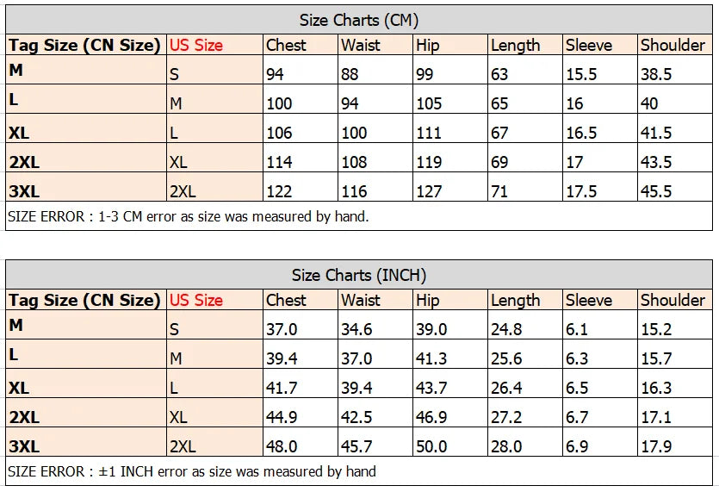Click the shoulder value 43.5 in CM chart
Screen dimensions: 719x492
656,163
